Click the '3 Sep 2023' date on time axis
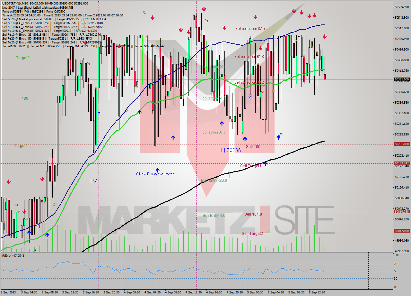Viewport: 411px width, 296px height. coord(8,292)
